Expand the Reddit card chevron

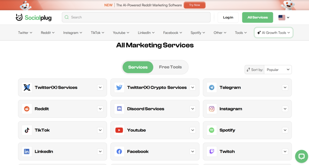pos(100,109)
